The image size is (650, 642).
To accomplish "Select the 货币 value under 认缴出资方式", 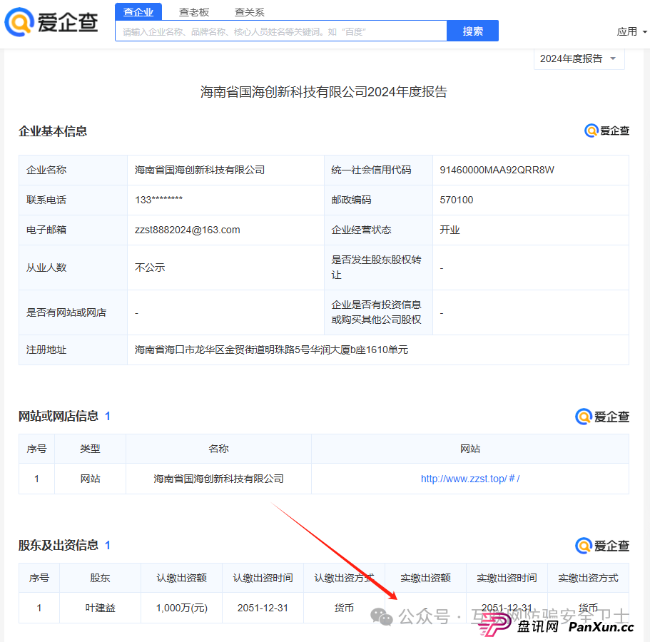I will click(x=344, y=608).
